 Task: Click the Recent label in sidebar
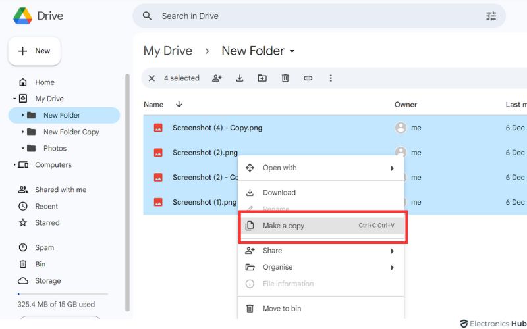pyautogui.click(x=46, y=206)
